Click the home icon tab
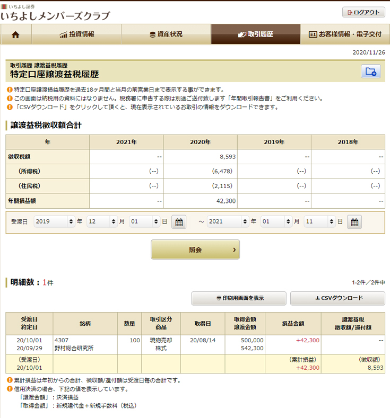This screenshot has height=418, width=390. (16, 34)
